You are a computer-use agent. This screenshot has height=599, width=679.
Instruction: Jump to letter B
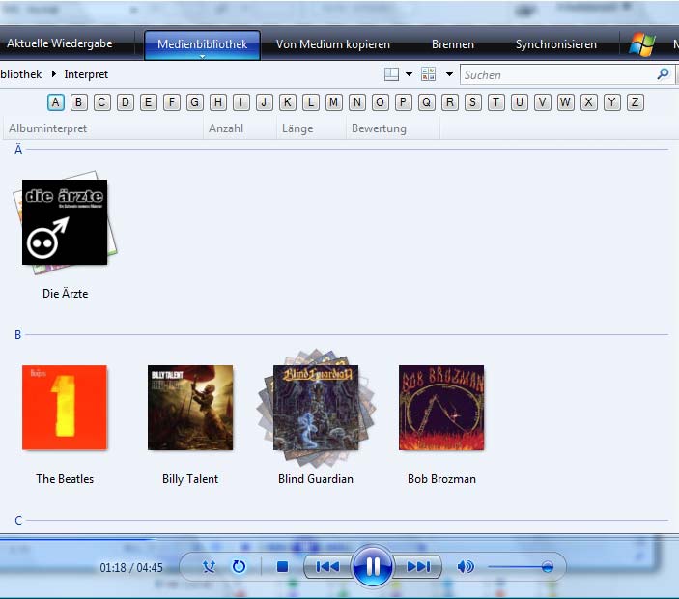click(79, 102)
